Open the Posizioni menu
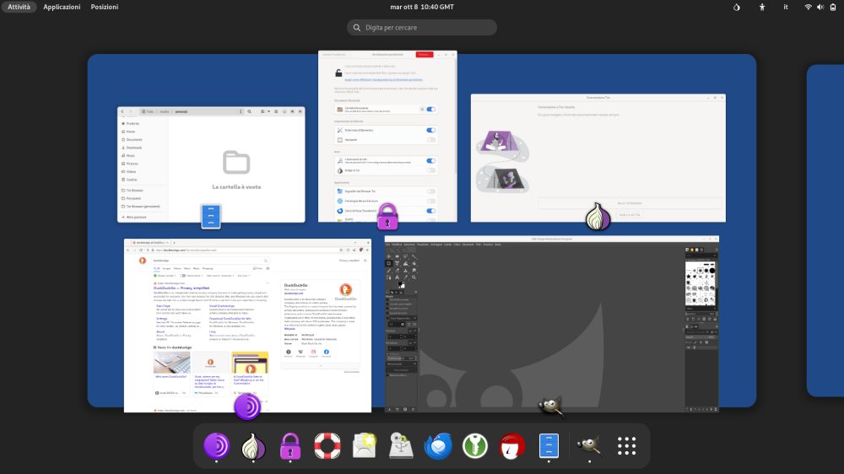The width and height of the screenshot is (844, 474). [x=105, y=7]
